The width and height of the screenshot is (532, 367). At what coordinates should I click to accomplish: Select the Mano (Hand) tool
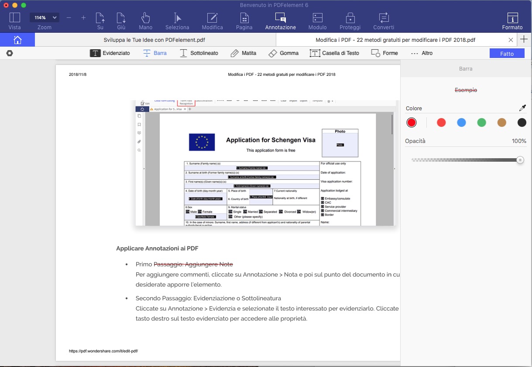pos(145,20)
